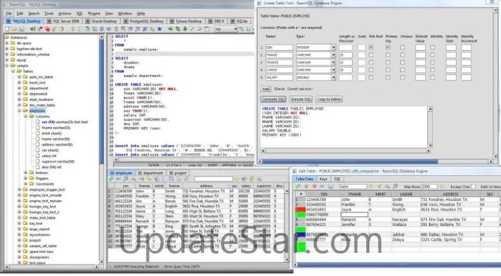Select the department table in the tree
This screenshot has height=276, width=501.
point(39,88)
